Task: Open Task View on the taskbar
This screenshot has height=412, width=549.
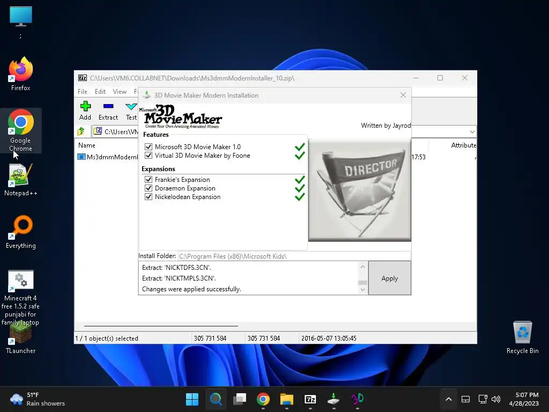Action: click(x=240, y=399)
